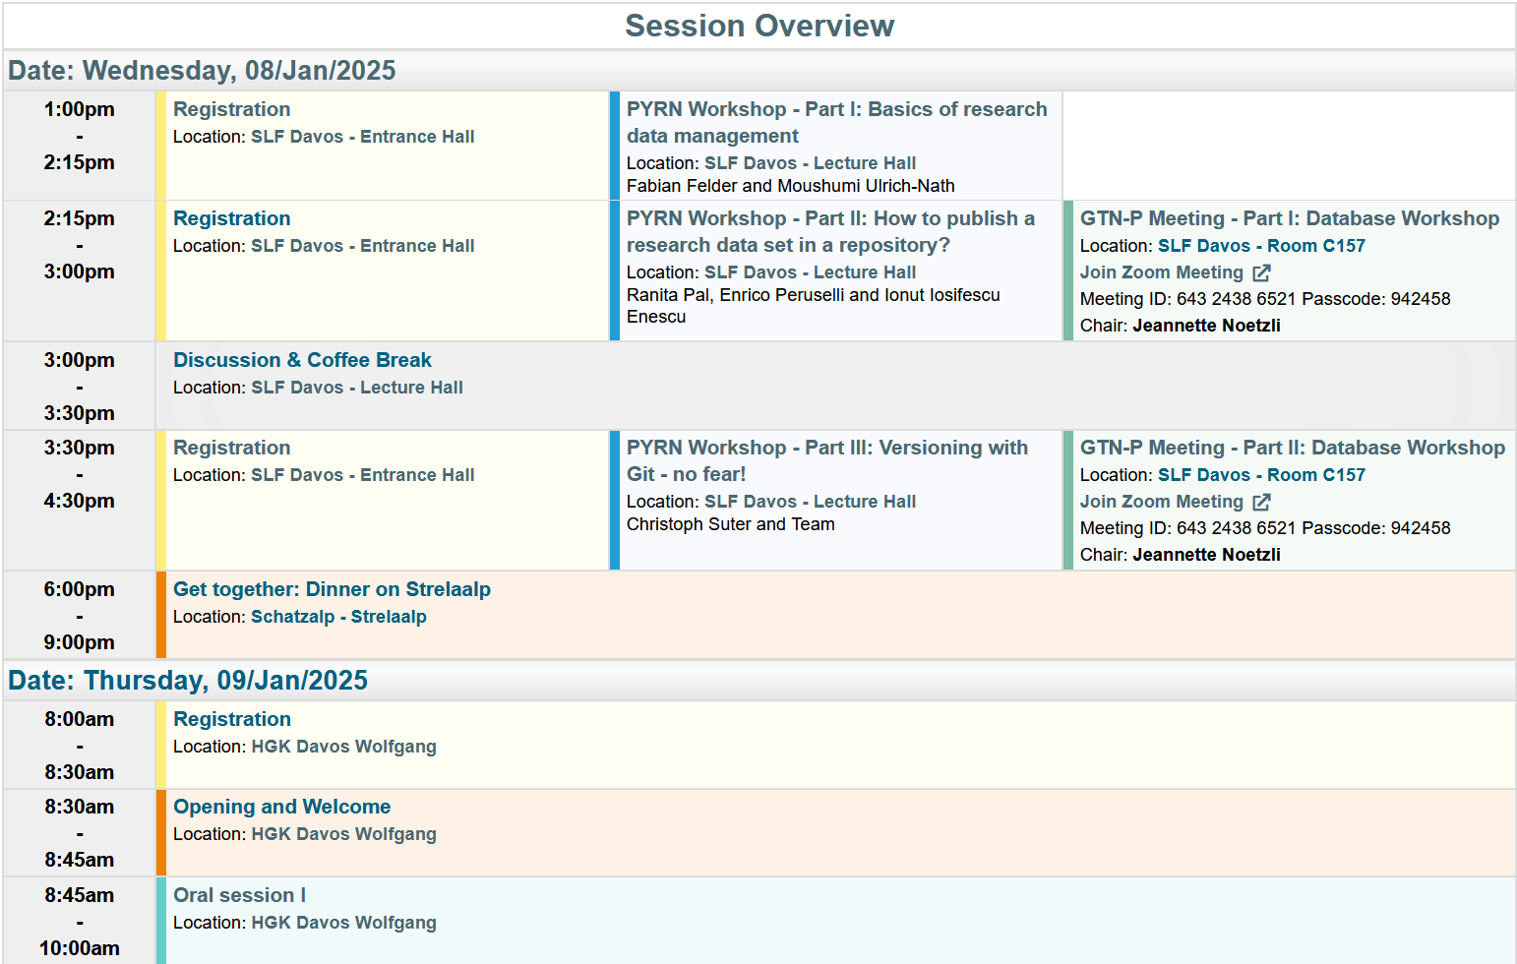Open Discussion & Coffee Break session

302,360
